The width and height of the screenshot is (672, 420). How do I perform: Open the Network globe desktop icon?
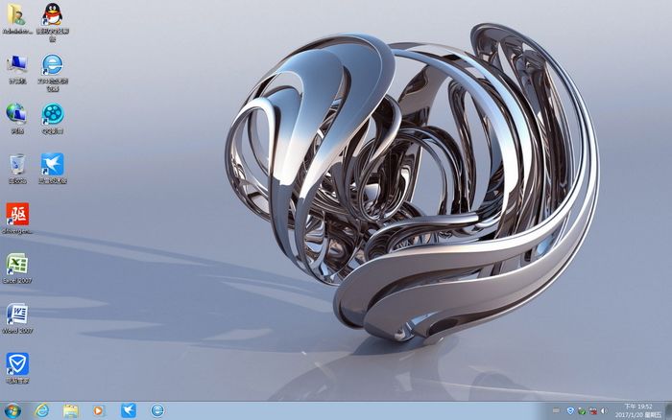click(x=17, y=114)
